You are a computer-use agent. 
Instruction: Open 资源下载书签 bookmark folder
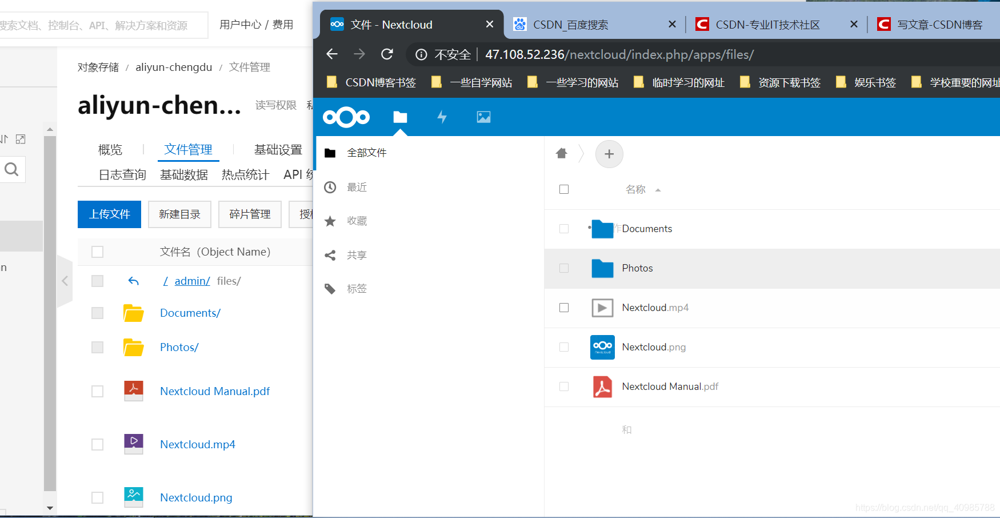[x=780, y=82]
